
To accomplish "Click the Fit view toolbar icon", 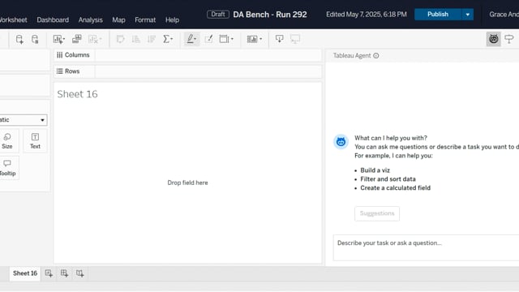I will [224, 39].
